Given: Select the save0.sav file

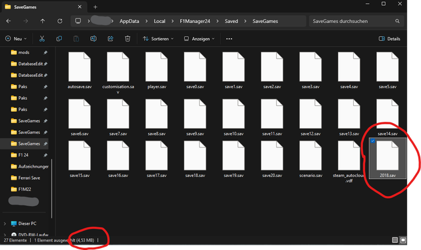Looking at the screenshot, I should [195, 70].
